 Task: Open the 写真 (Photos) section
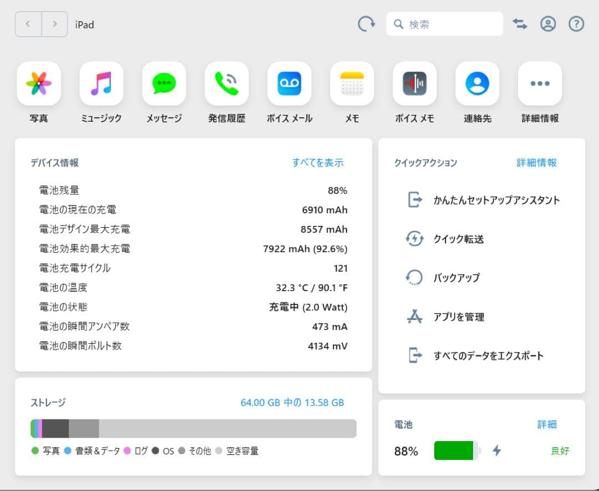[39, 83]
